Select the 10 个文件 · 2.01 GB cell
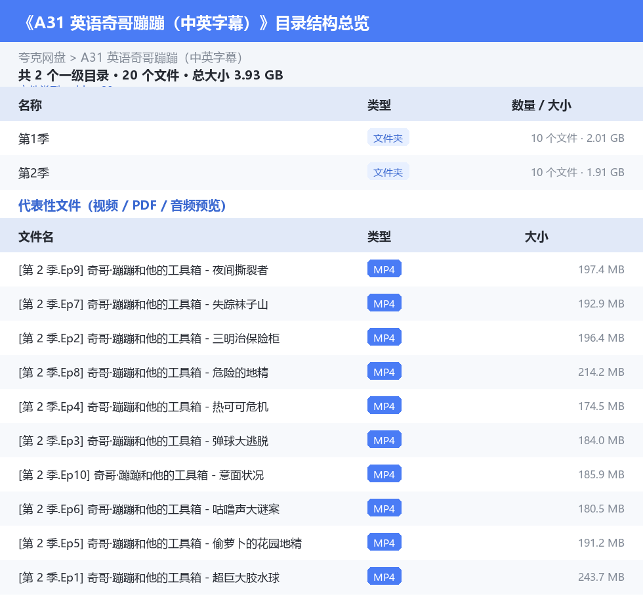643x615 pixels. pyautogui.click(x=577, y=138)
